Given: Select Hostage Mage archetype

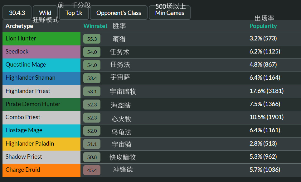Looking at the screenshot, I should (x=41, y=131).
